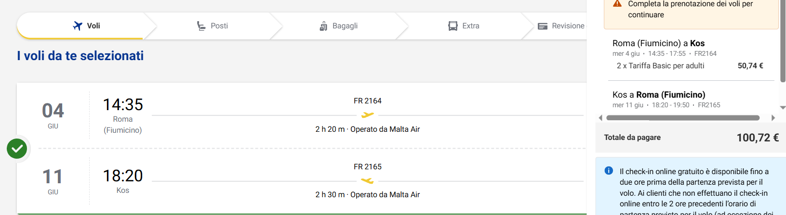The width and height of the screenshot is (786, 215).
Task: Switch to the Posti tab
Action: point(213,26)
